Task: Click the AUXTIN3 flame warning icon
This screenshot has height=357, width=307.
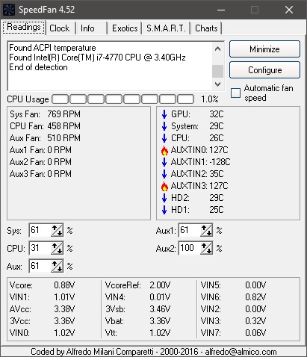Action: [164, 186]
